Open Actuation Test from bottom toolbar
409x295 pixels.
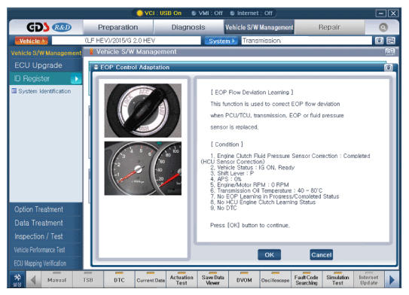pos(182,280)
